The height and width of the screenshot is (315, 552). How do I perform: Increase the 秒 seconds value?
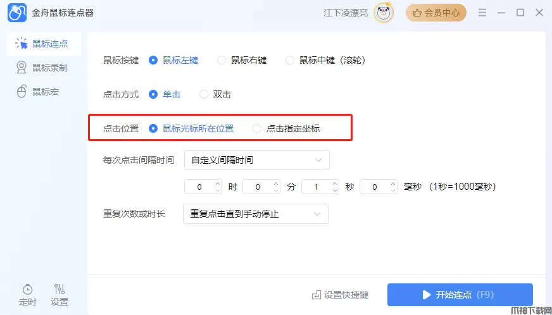point(335,183)
